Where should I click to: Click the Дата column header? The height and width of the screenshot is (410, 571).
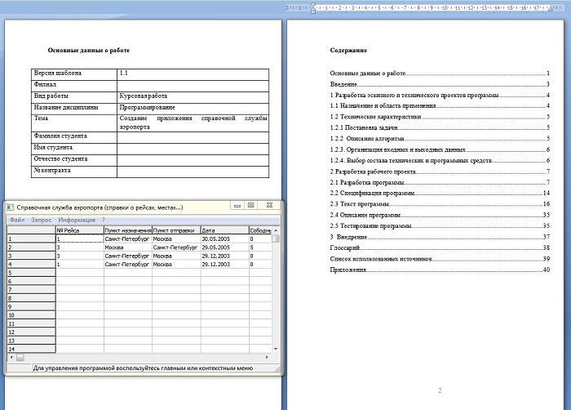click(x=224, y=230)
